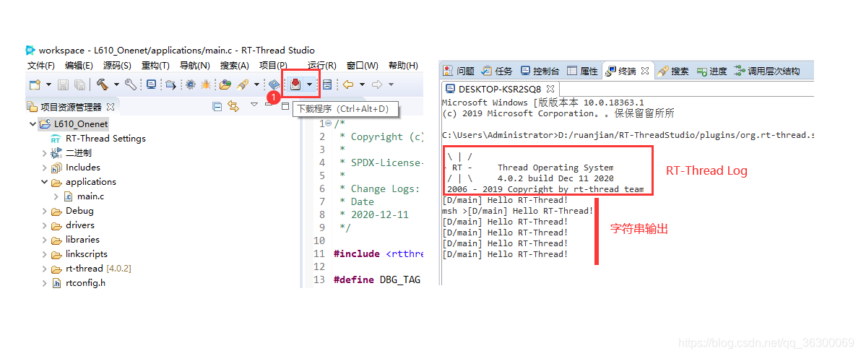Open the 重构(T) menu
The width and height of the screenshot is (861, 356).
point(155,65)
